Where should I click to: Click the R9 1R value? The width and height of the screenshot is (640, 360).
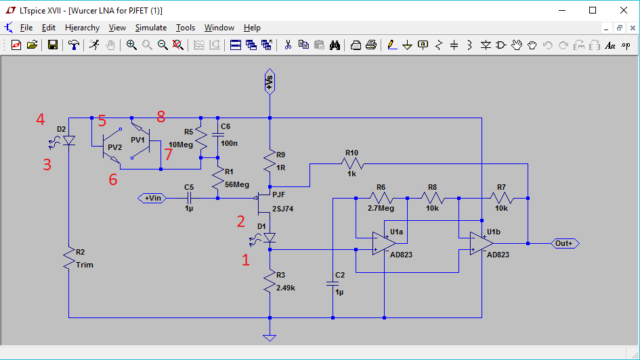281,168
